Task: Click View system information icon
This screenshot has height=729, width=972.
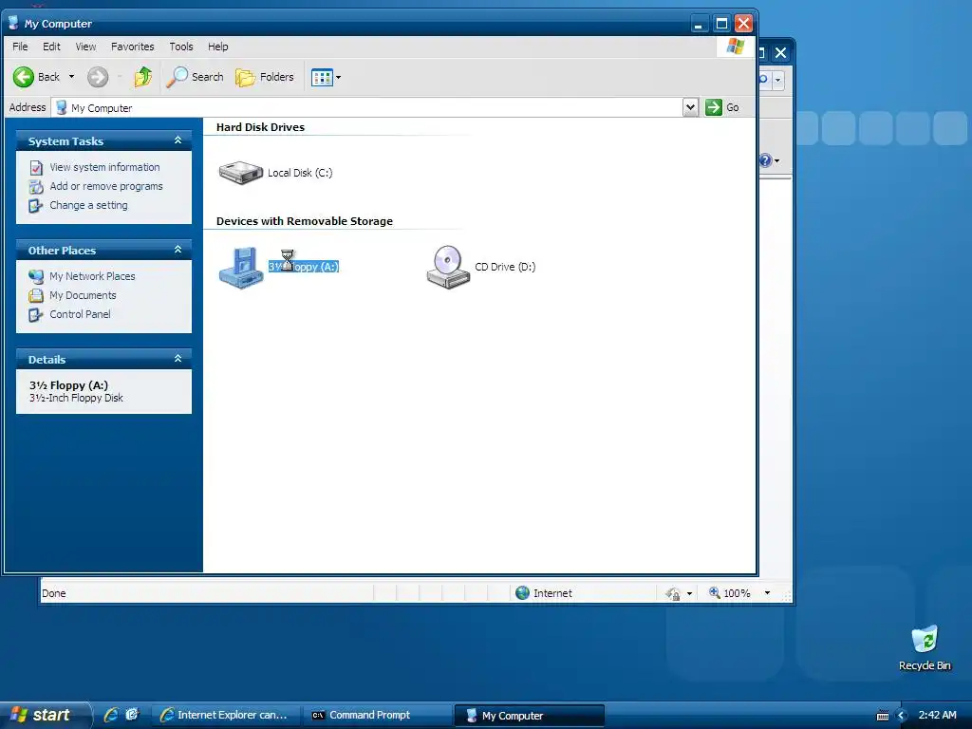Action: click(36, 167)
